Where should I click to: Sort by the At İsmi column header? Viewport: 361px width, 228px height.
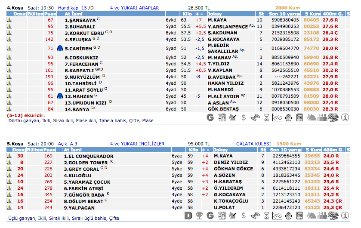[x=72, y=14]
